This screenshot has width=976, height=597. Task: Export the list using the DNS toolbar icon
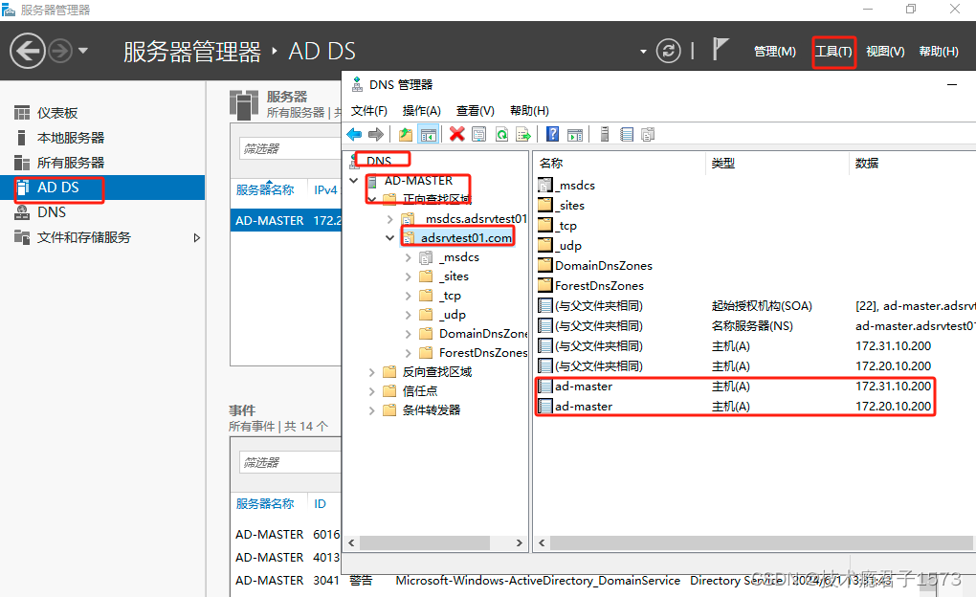[523, 134]
